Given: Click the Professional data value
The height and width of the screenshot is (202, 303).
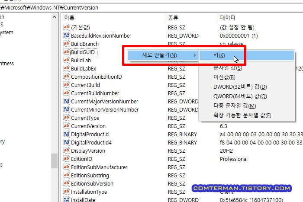Looking at the screenshot, I should [x=234, y=159].
